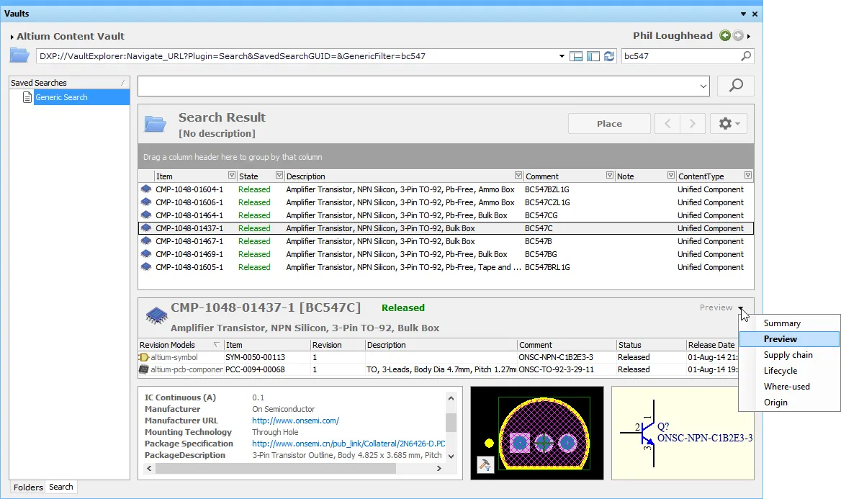Click the green back navigation arrow
Viewport: 841px width, 499px height.
click(x=725, y=35)
